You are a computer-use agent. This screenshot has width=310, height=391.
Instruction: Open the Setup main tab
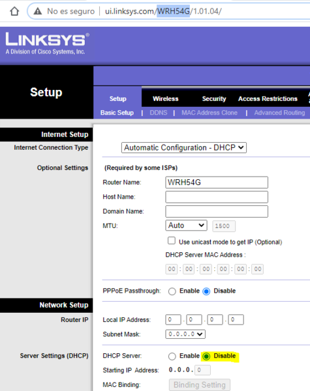pos(117,99)
